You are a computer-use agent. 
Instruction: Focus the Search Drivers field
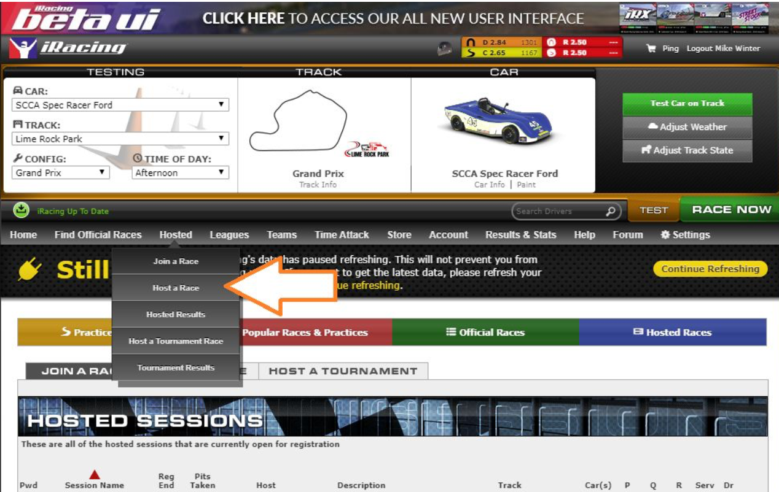coord(558,211)
